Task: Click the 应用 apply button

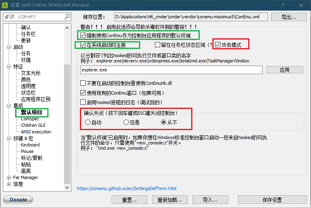Action: 285,70
